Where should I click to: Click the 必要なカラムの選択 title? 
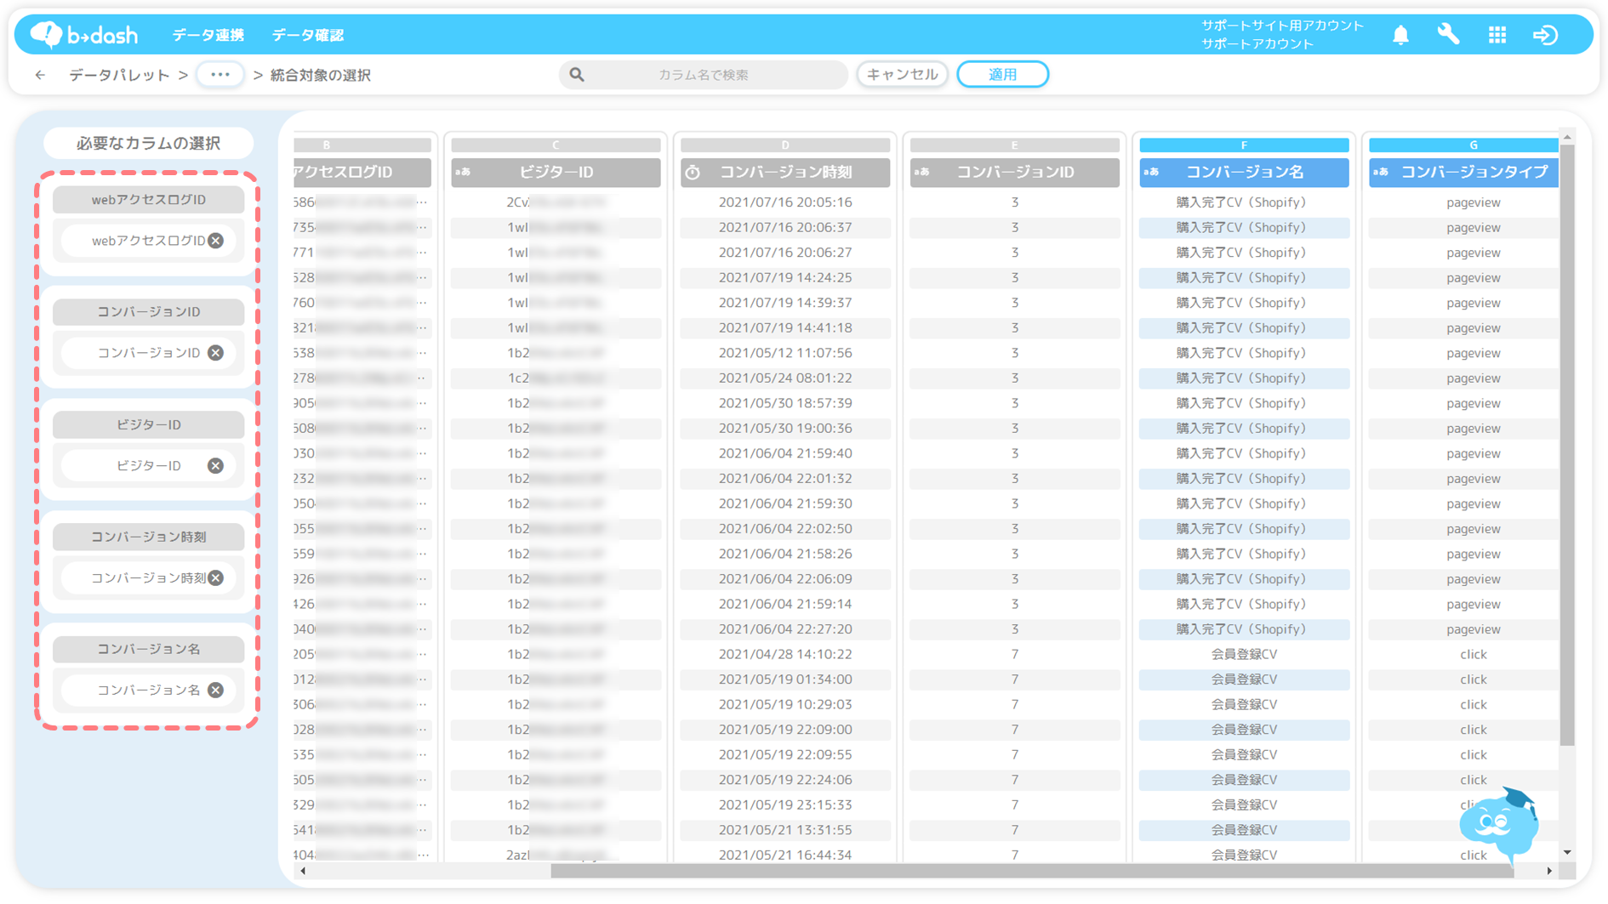point(148,143)
